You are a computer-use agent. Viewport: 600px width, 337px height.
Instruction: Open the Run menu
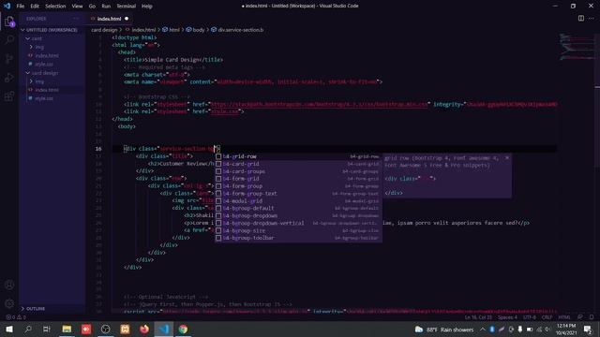(106, 7)
